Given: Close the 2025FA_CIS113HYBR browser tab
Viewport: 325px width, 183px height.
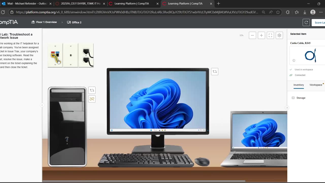Looking at the screenshot, I should (104, 4).
